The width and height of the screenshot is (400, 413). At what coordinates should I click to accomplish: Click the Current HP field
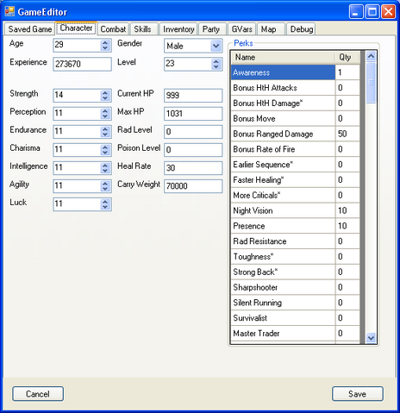[193, 96]
